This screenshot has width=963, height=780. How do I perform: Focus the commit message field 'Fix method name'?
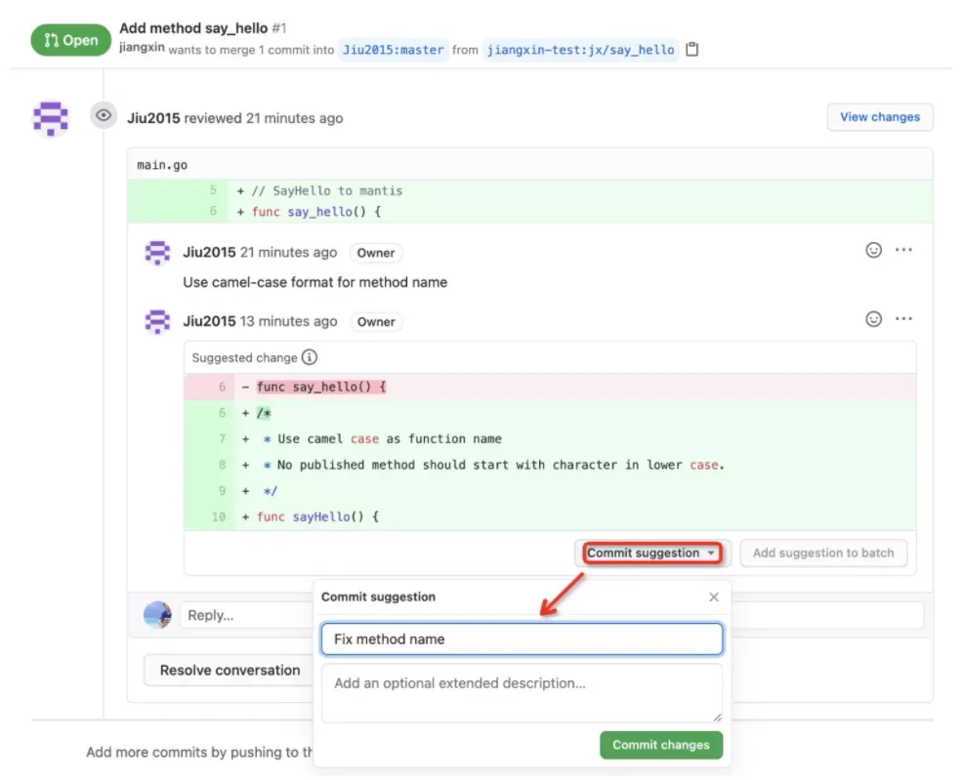click(522, 639)
